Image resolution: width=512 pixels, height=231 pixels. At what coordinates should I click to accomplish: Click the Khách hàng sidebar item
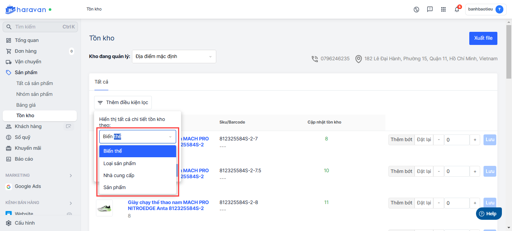(x=28, y=127)
